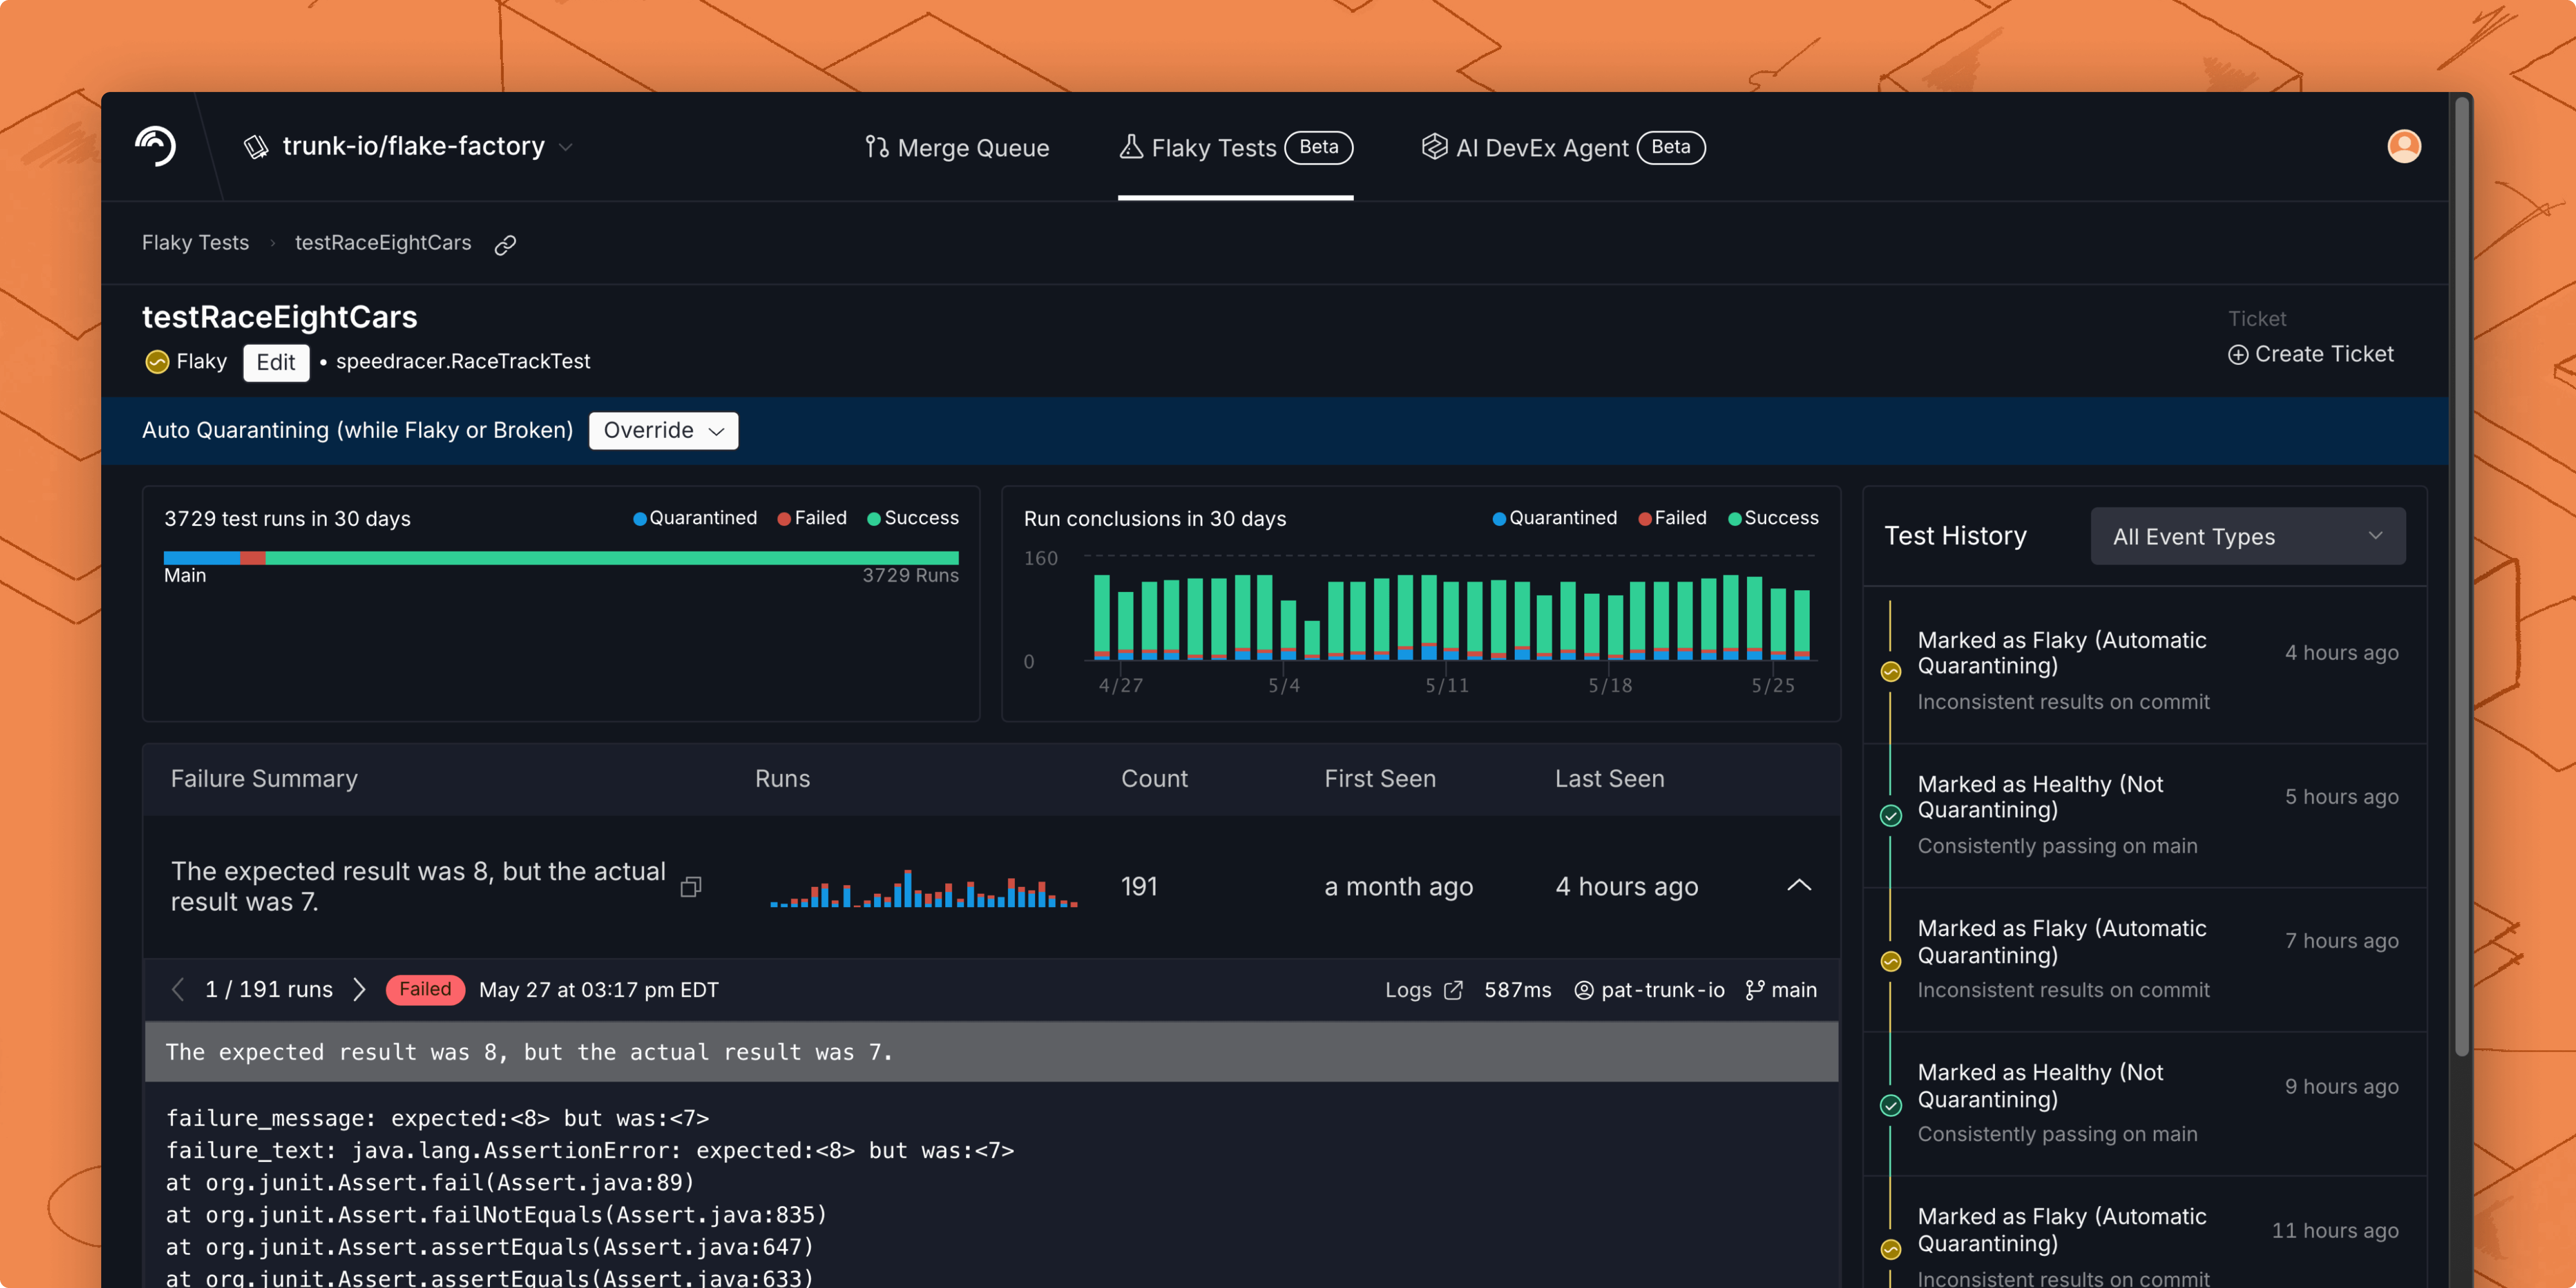The height and width of the screenshot is (1288, 2576).
Task: Click the pat-trunk-io author name
Action: click(x=1663, y=990)
